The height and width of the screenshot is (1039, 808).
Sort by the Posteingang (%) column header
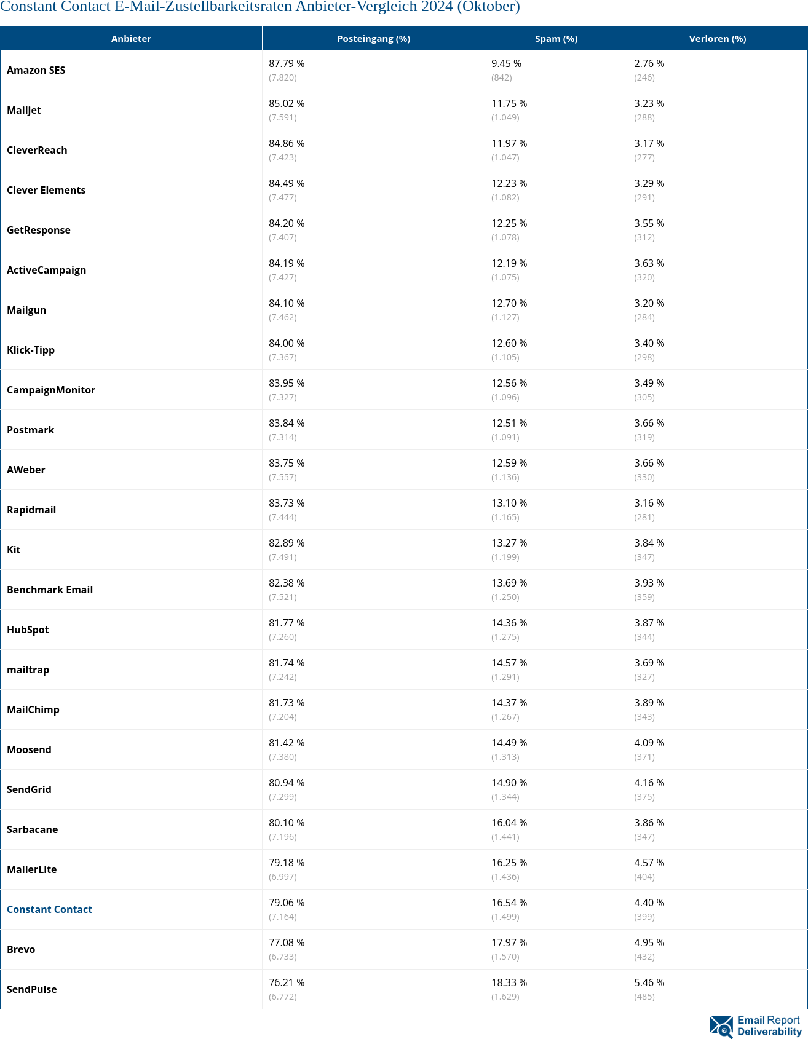(x=373, y=38)
